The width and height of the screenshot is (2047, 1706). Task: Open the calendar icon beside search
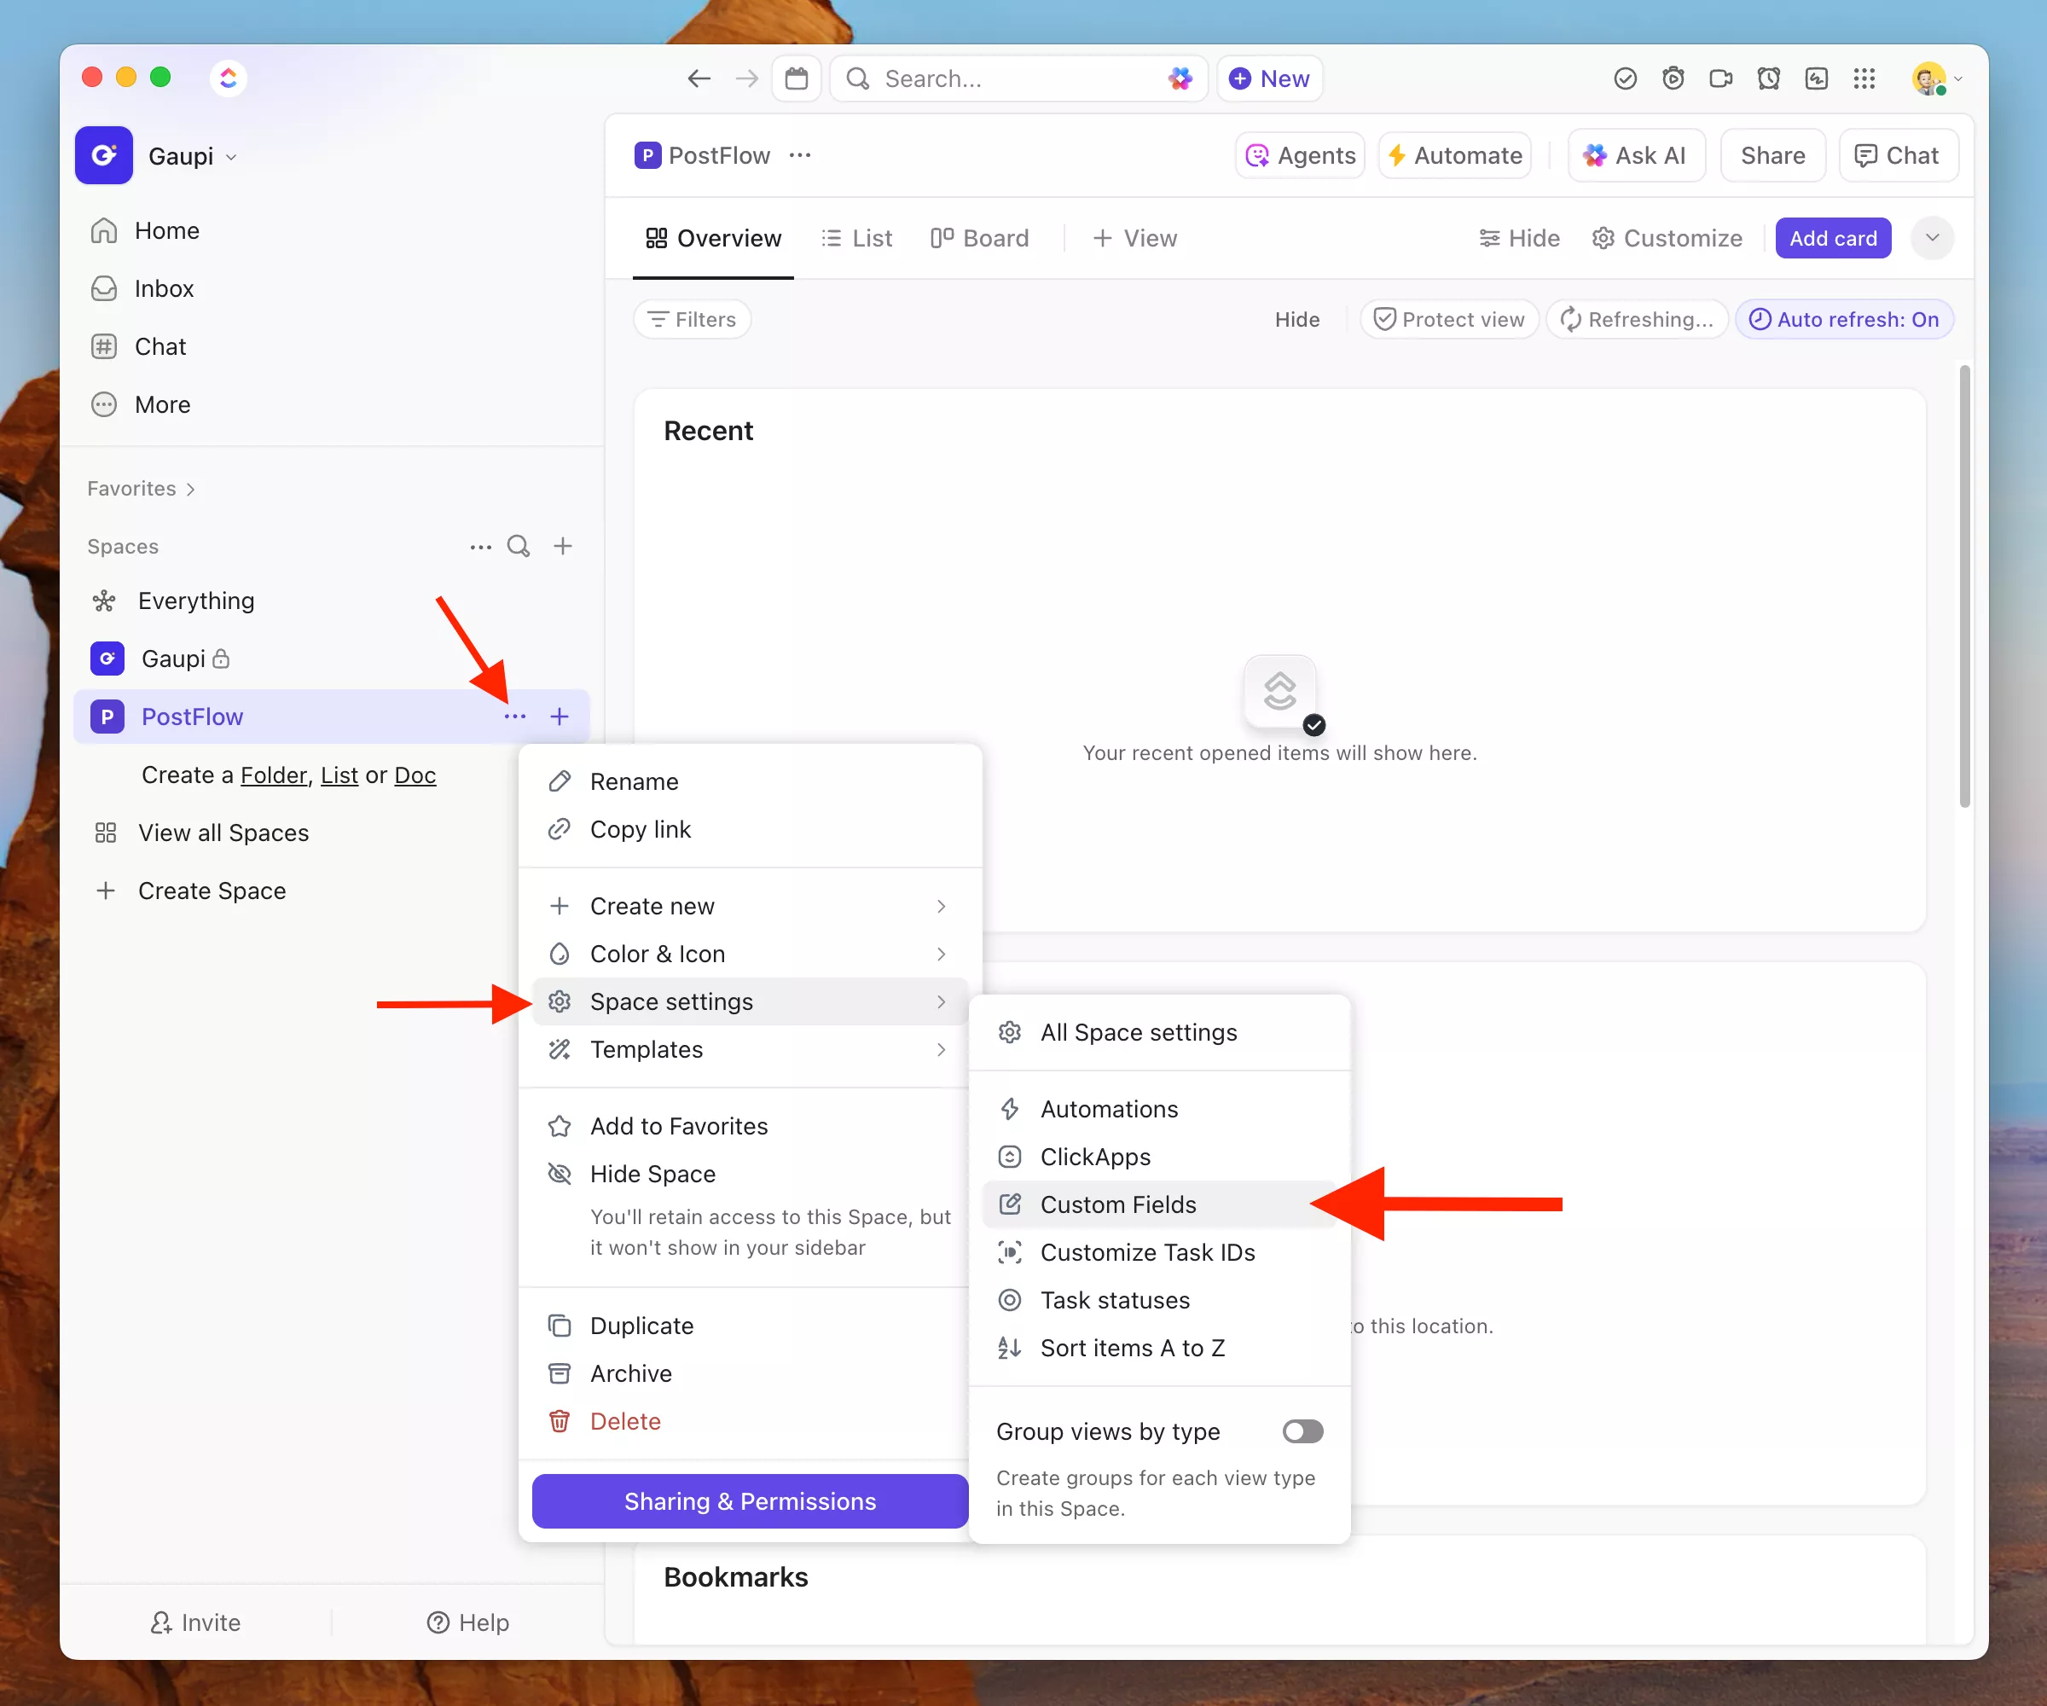[797, 78]
